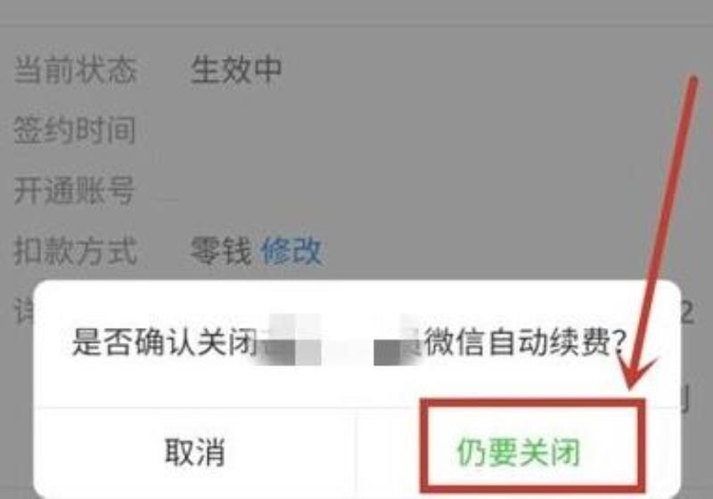Click the 是否确认关闭 dialog text
This screenshot has height=499, width=713.
point(165,342)
